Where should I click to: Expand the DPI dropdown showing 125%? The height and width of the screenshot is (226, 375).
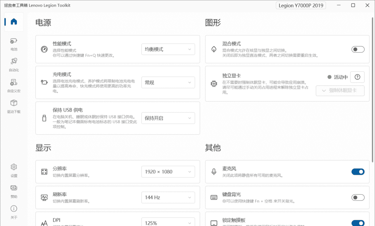(168, 222)
